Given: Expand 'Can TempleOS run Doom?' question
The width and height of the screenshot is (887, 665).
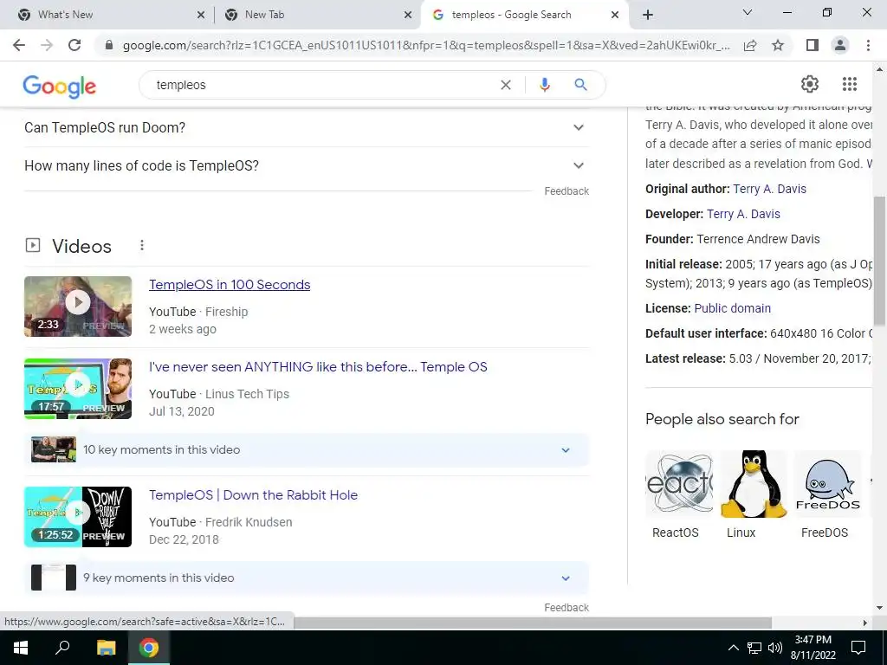Looking at the screenshot, I should 307,128.
